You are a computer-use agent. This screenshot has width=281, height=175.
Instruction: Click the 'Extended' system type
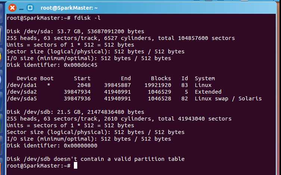(208, 92)
